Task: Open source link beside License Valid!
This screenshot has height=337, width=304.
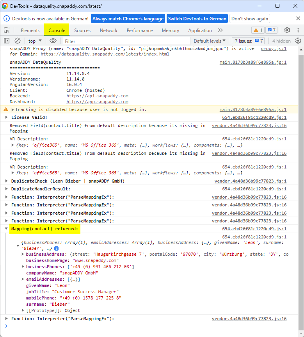Action: tap(254, 117)
